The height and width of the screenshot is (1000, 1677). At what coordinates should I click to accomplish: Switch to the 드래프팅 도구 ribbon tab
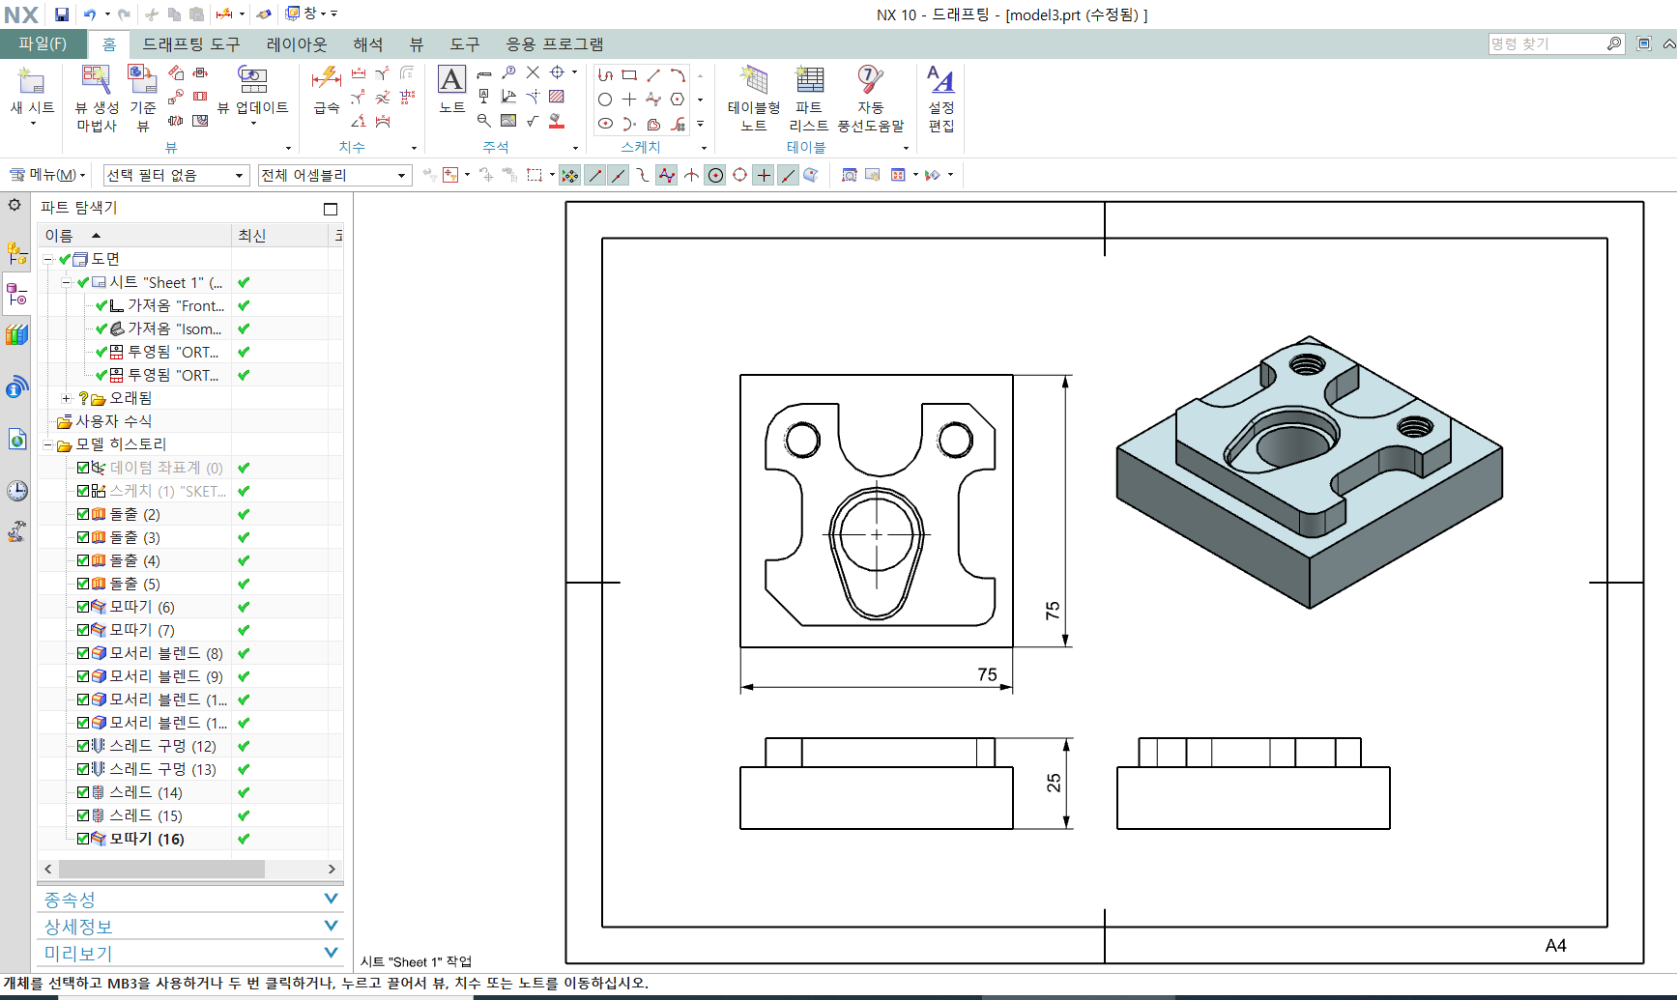coord(191,44)
